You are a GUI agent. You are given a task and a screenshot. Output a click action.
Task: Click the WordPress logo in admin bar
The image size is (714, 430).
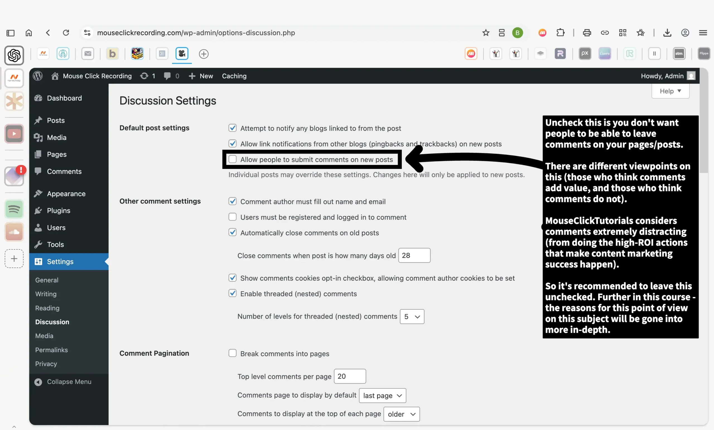pos(38,76)
